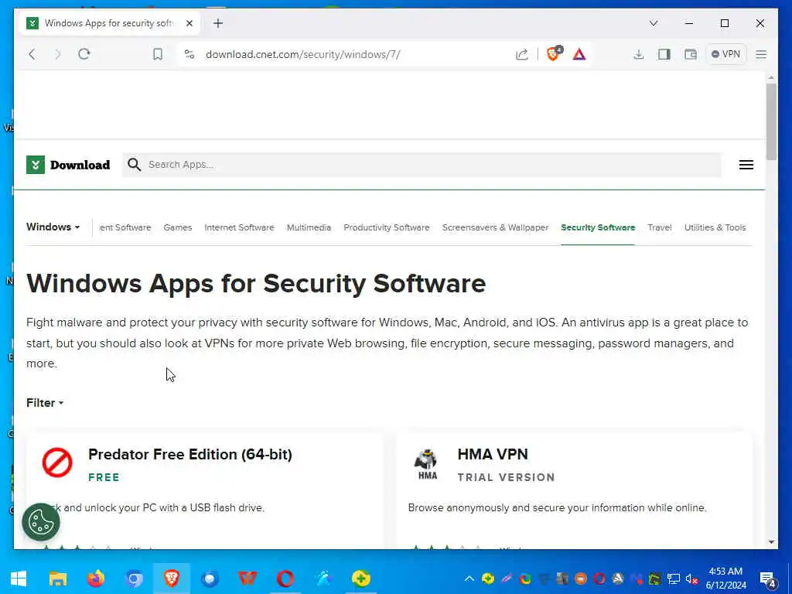792x594 pixels.
Task: Click the FREE label under Predator
Action: coord(104,477)
